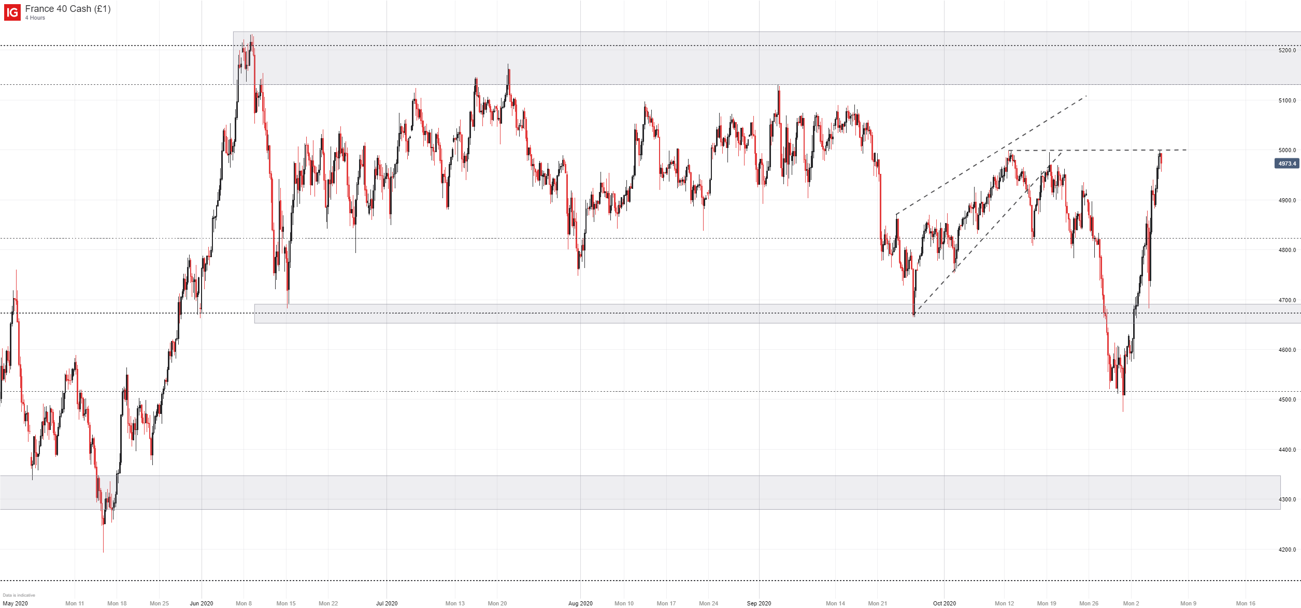Click the Mon 14 date label
Image resolution: width=1301 pixels, height=608 pixels.
tap(835, 603)
